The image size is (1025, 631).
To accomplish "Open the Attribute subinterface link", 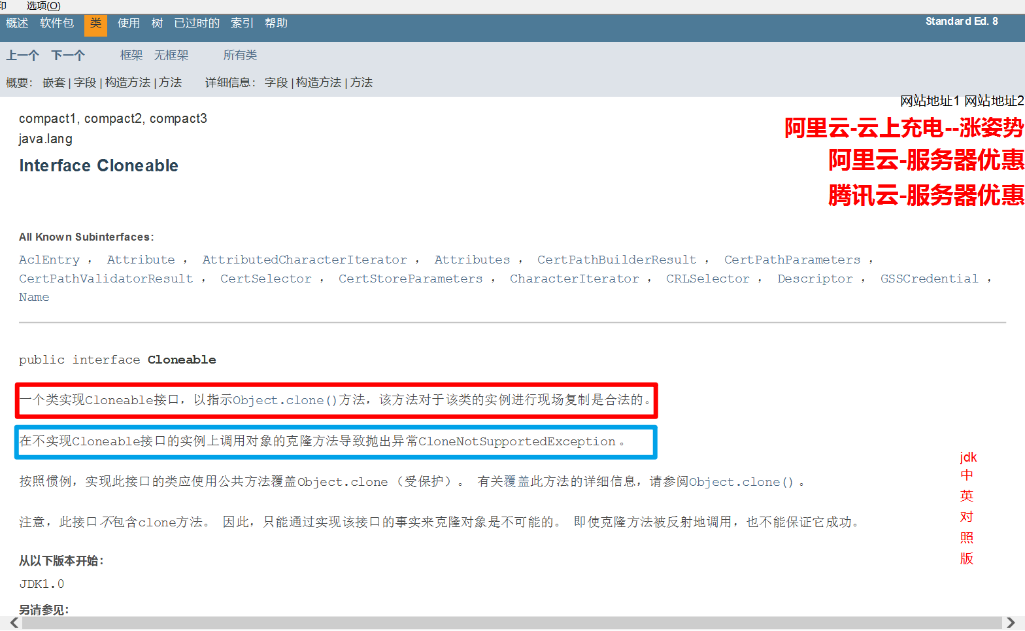I will click(141, 260).
